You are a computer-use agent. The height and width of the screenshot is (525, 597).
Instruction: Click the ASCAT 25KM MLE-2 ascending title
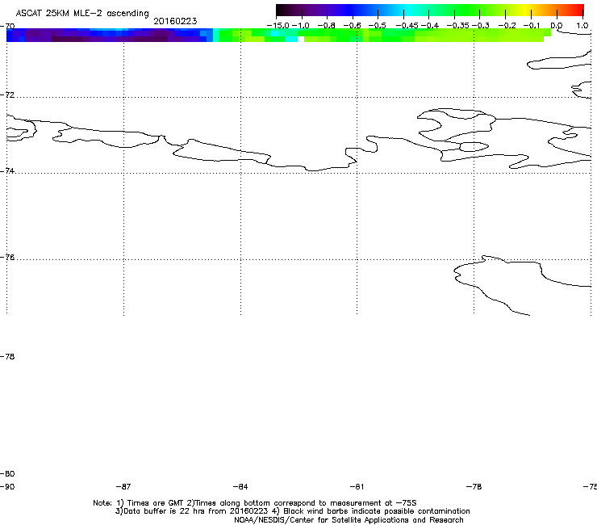(82, 14)
